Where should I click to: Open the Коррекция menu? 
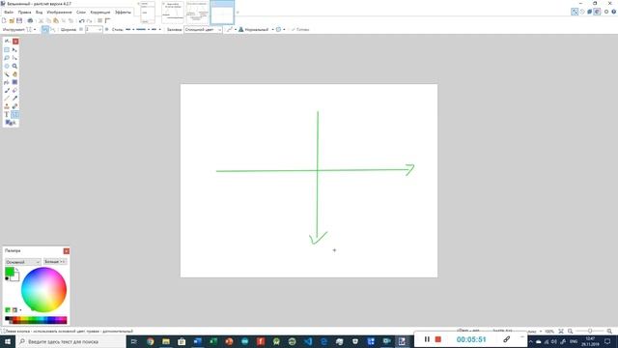pos(100,13)
